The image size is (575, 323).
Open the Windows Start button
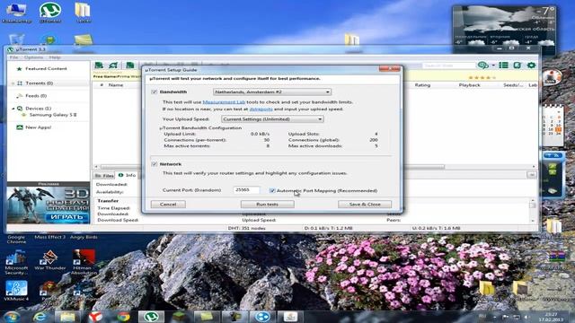pos(12,317)
